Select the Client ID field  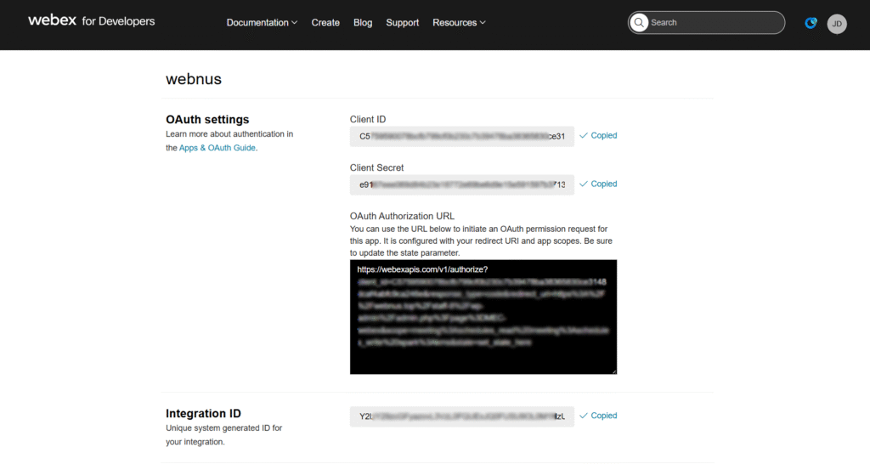[x=461, y=137]
